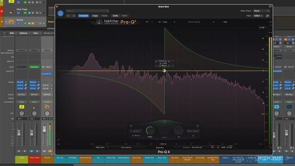The image size is (295, 166).
Task: Mute the Click Track channel strip
Action: pyautogui.click(x=32, y=151)
